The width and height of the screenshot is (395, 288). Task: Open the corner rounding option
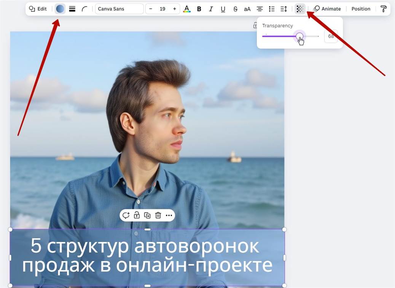[84, 9]
